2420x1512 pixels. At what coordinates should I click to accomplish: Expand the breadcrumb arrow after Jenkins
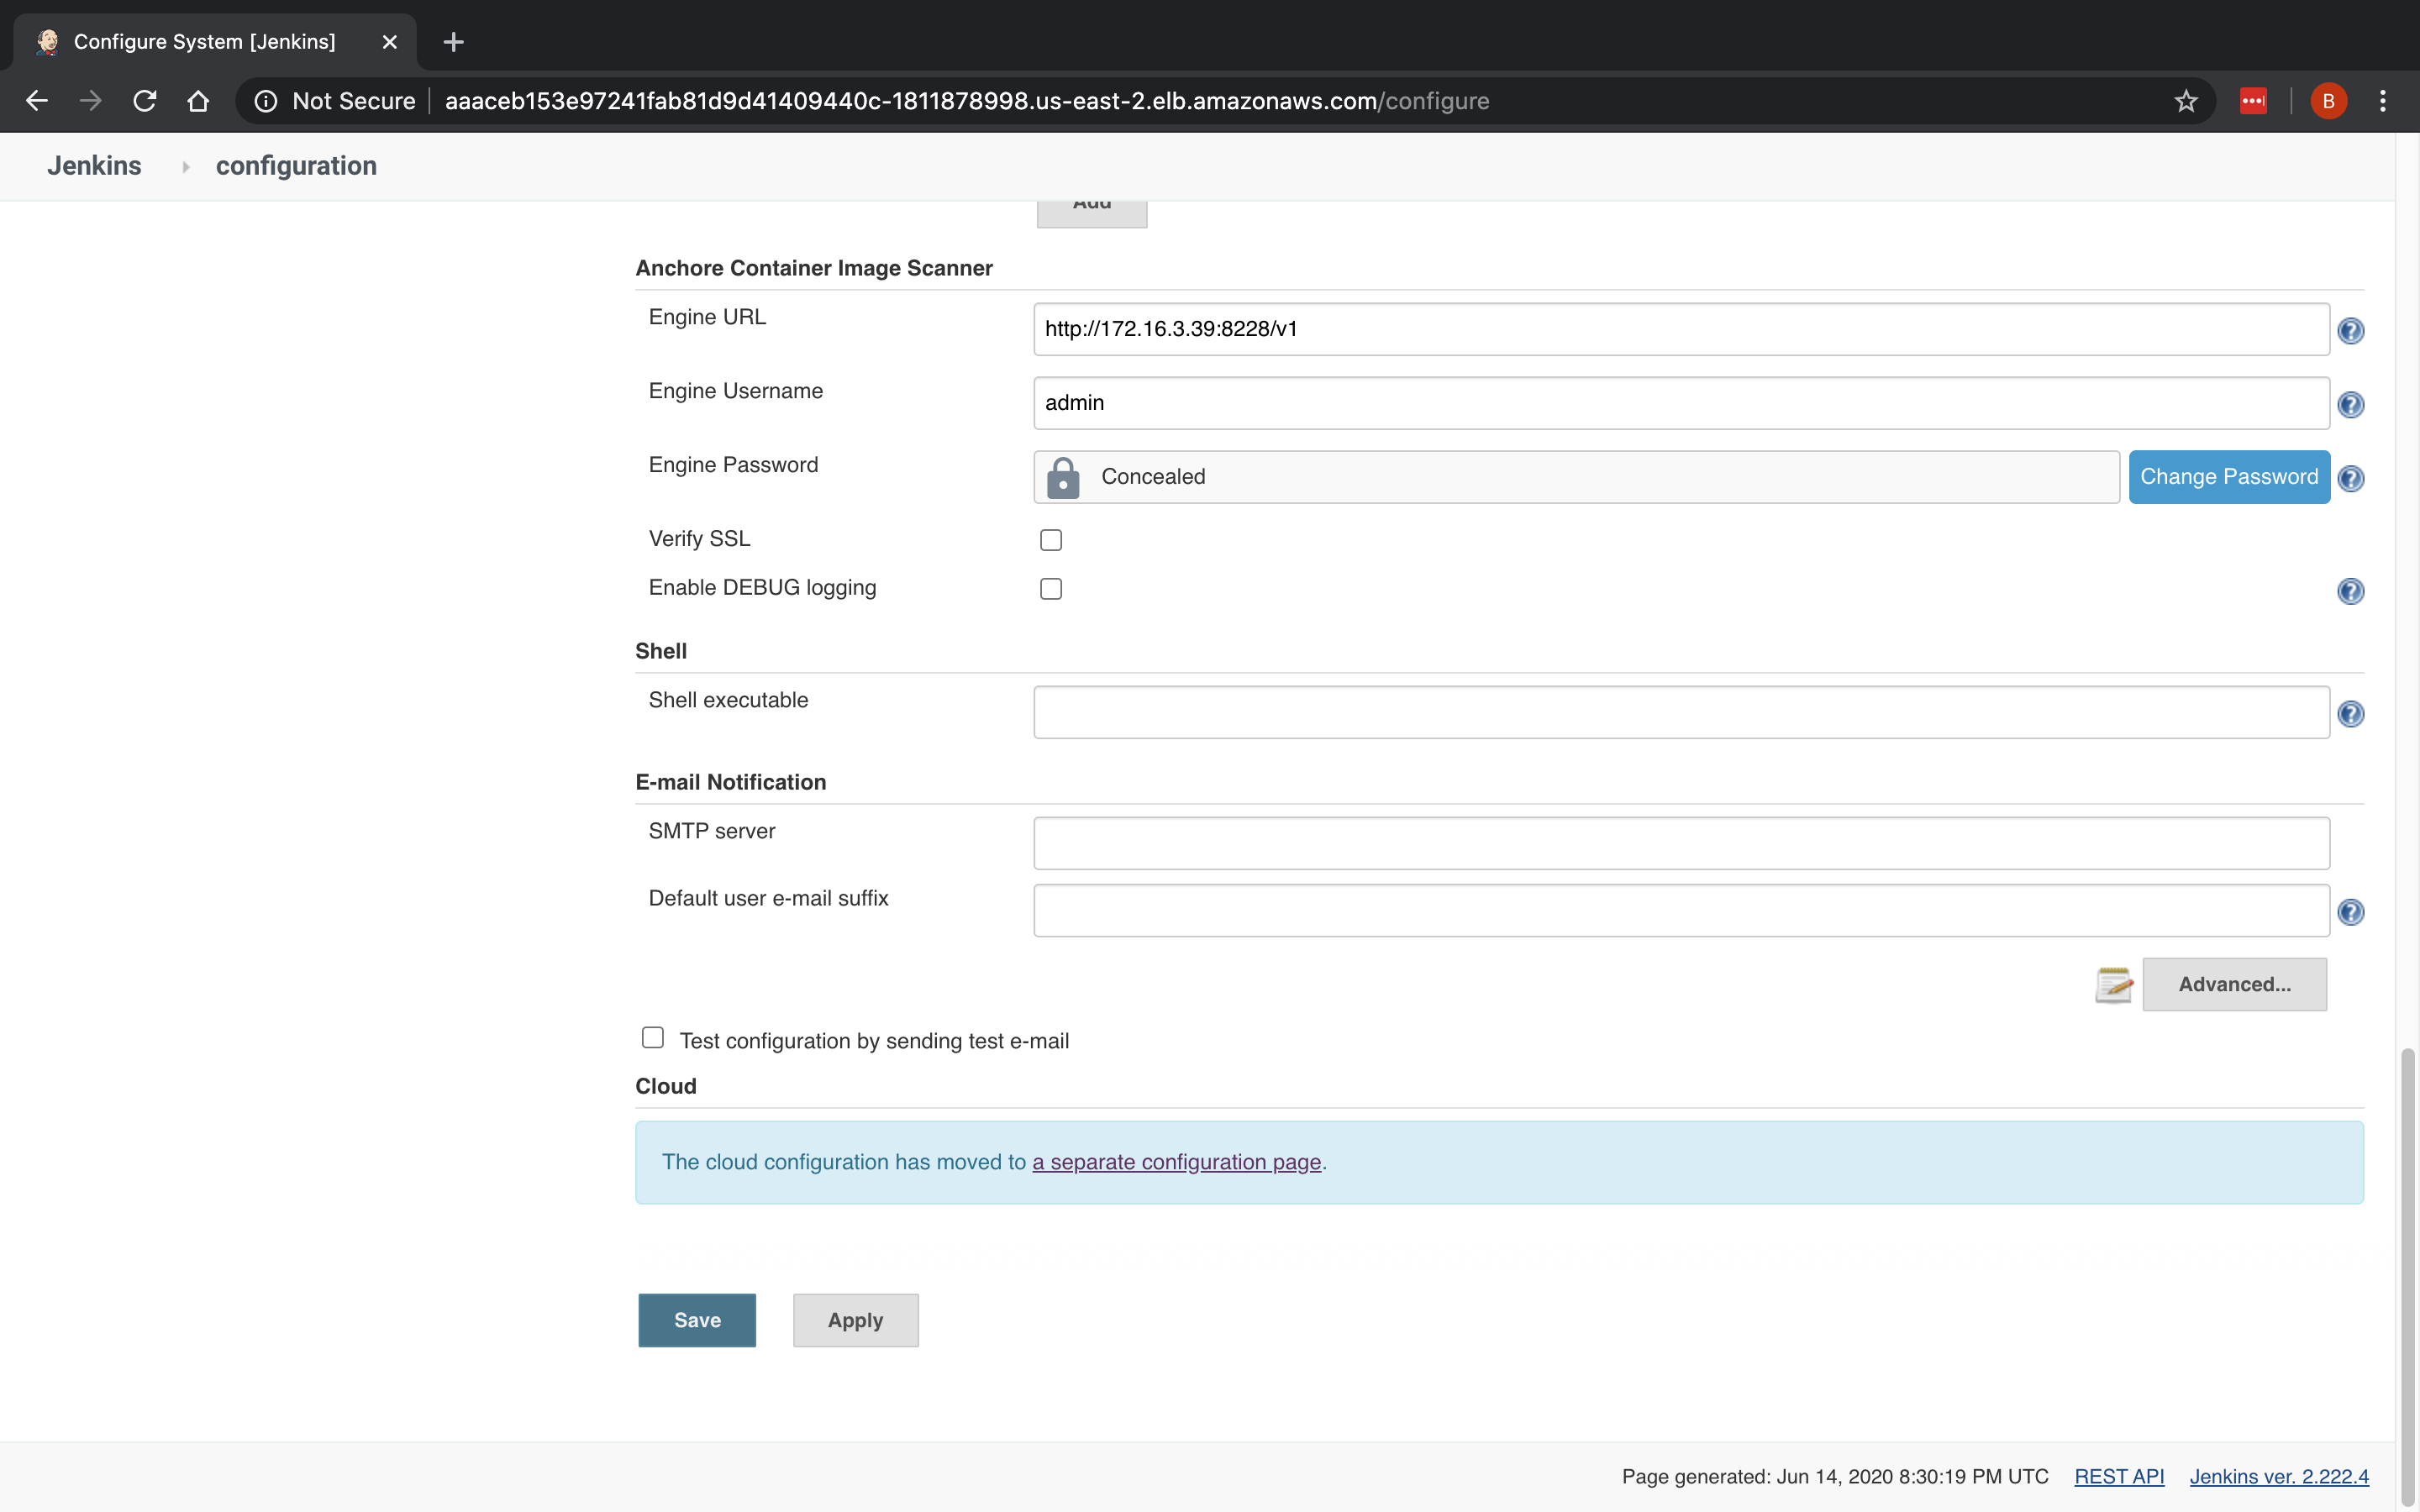(186, 167)
